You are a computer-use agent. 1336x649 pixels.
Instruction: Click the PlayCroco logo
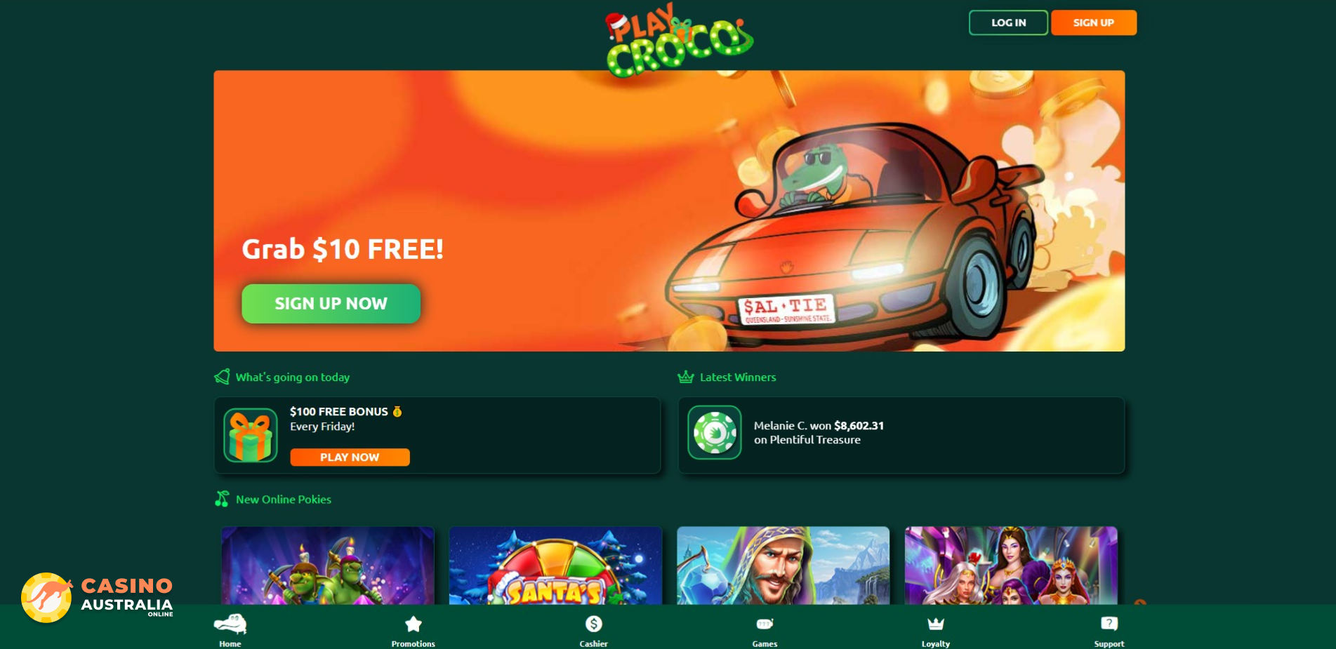point(679,39)
